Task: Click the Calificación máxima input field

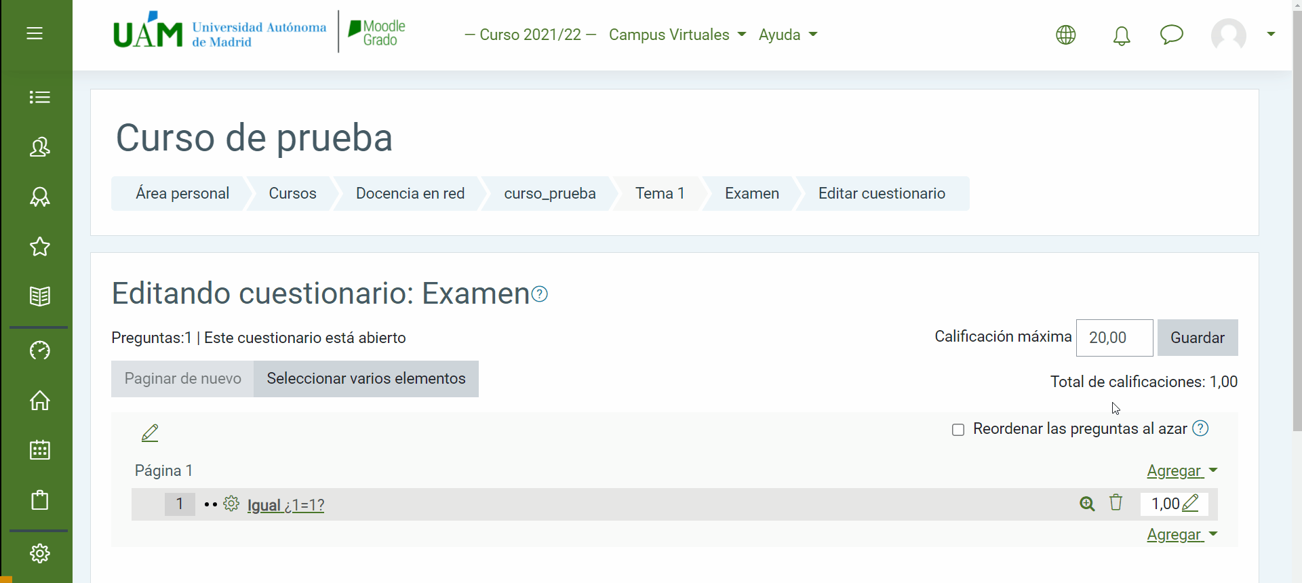Action: pyautogui.click(x=1114, y=338)
